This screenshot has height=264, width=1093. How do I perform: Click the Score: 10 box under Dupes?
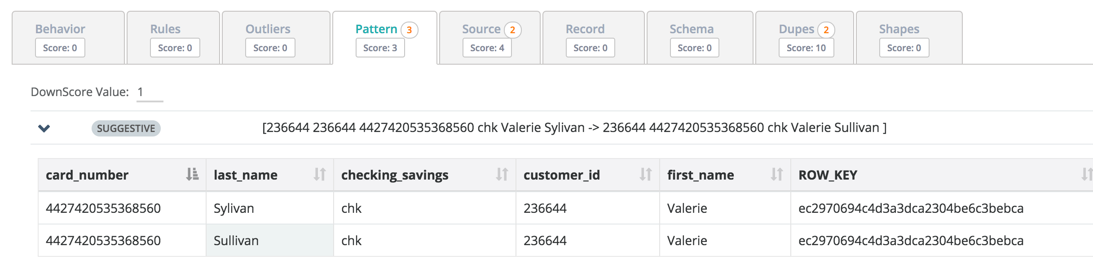[x=806, y=48]
